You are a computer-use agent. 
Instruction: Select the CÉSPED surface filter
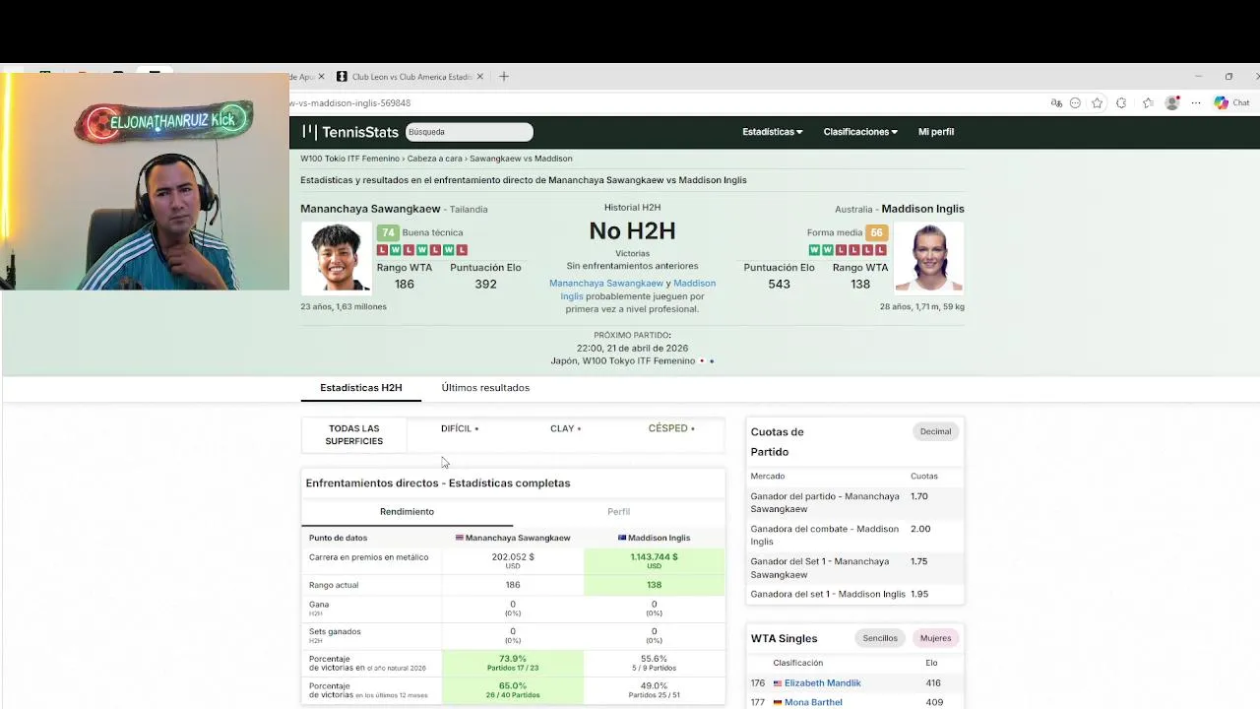pyautogui.click(x=671, y=429)
